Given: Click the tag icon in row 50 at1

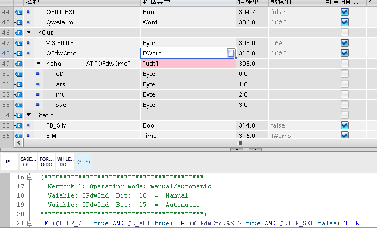Looking at the screenshot, I should tap(18, 74).
